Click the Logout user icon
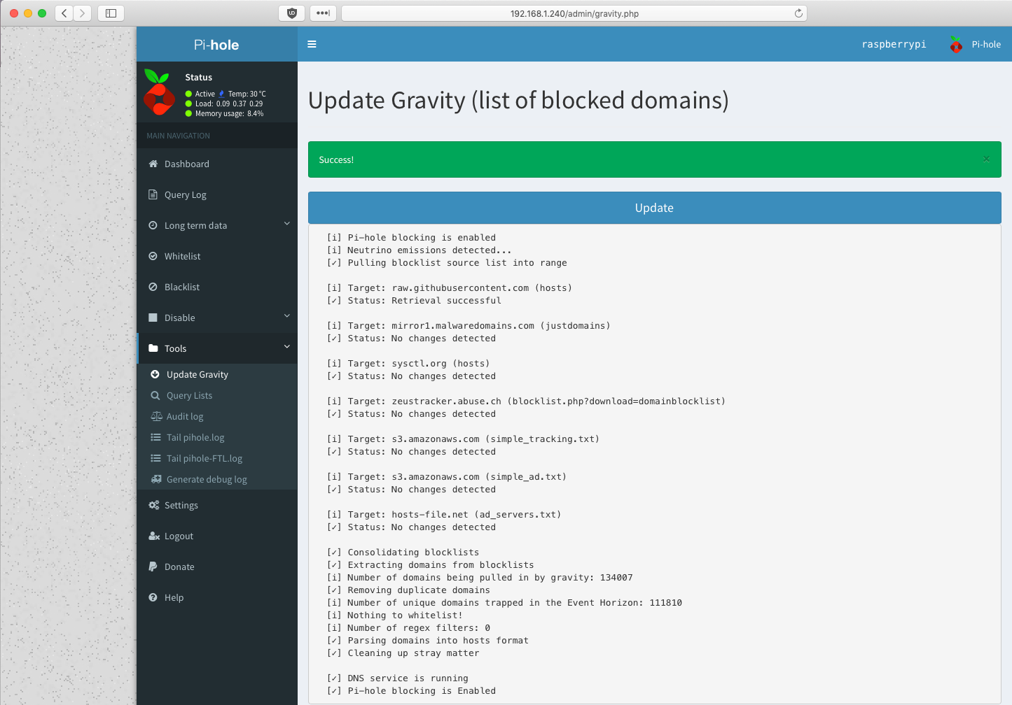This screenshot has height=705, width=1012. pos(154,536)
